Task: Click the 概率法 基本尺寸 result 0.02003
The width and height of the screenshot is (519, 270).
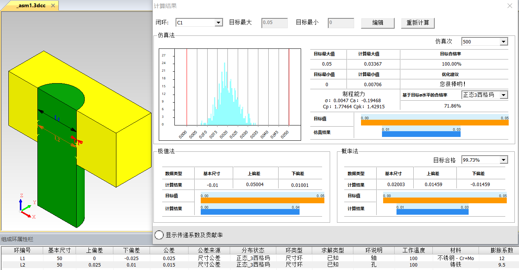Action: tap(396, 185)
